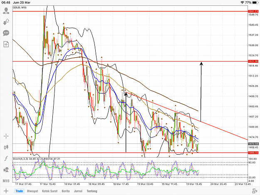Open the Riwayat tab
260x195 pixels.
point(32,191)
